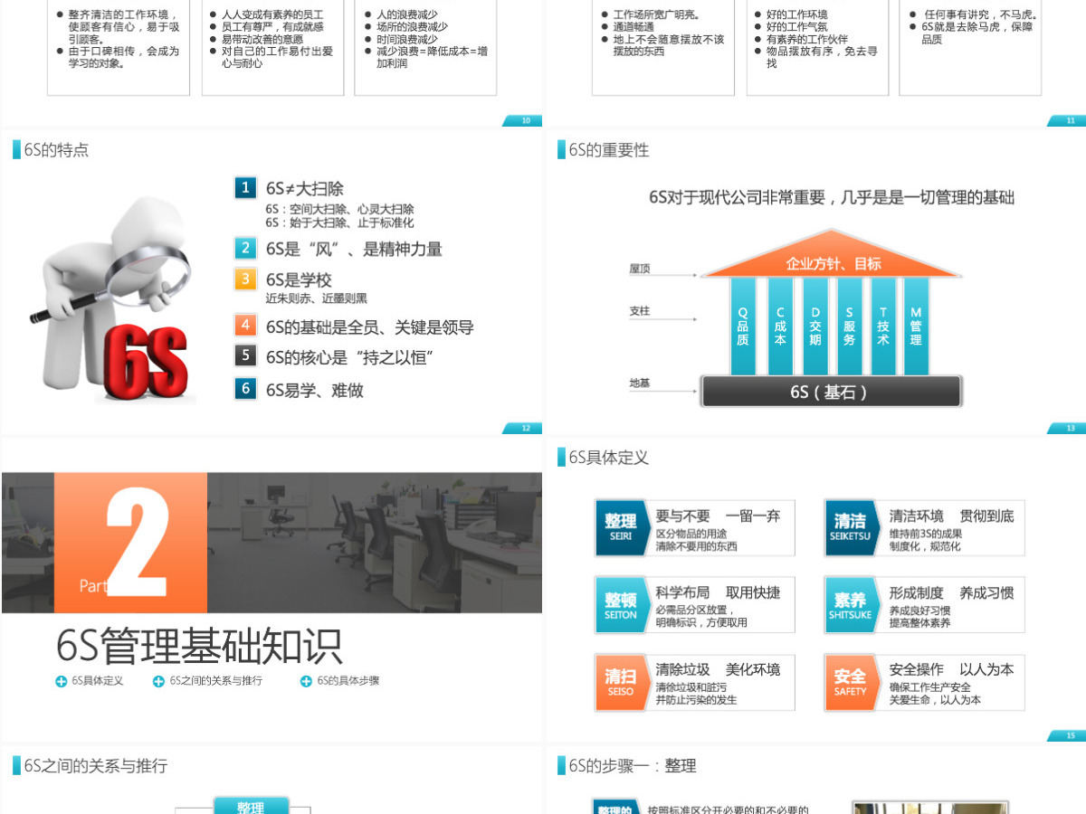The width and height of the screenshot is (1086, 814).
Task: Select the slide title 6S的特点
Action: pyautogui.click(x=56, y=150)
